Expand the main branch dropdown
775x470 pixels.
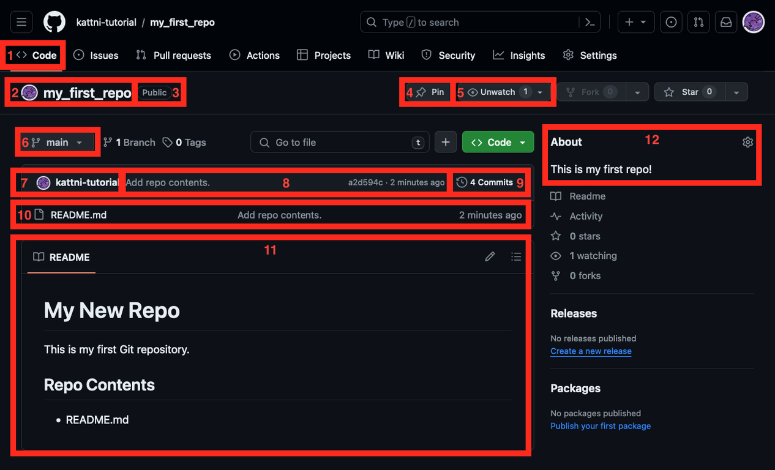tap(58, 143)
